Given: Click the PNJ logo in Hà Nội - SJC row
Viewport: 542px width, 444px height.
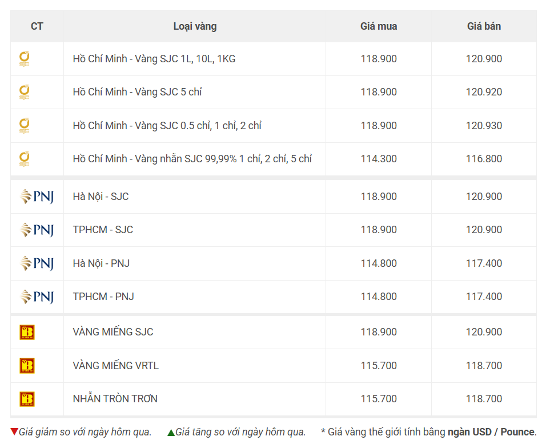Looking at the screenshot, I should [37, 197].
